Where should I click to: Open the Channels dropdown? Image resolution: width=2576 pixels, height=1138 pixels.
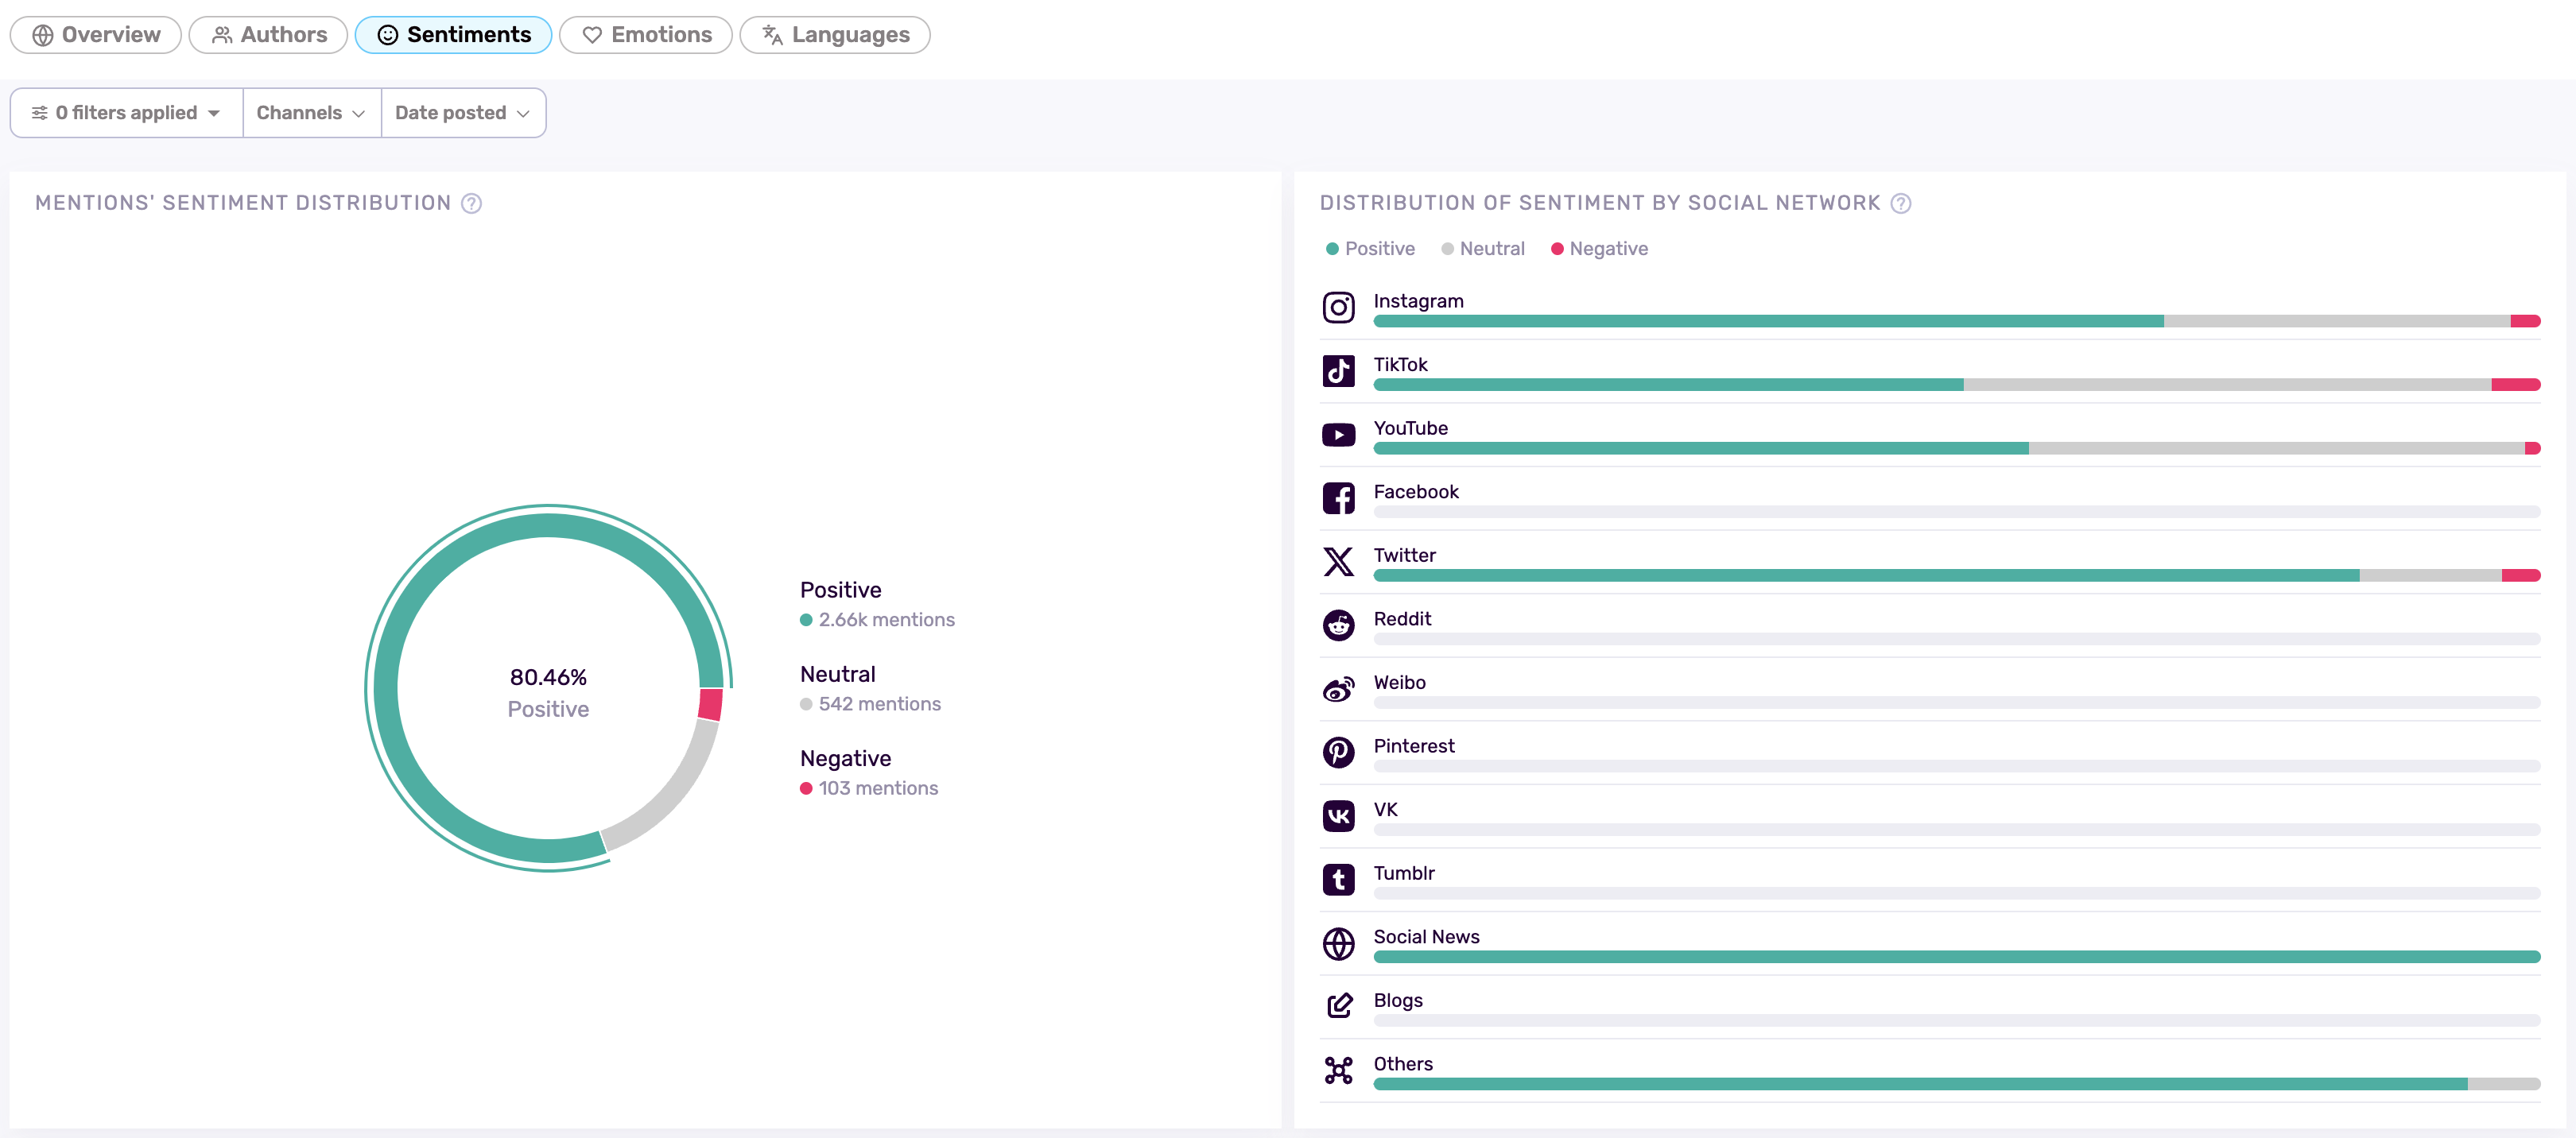tap(311, 112)
